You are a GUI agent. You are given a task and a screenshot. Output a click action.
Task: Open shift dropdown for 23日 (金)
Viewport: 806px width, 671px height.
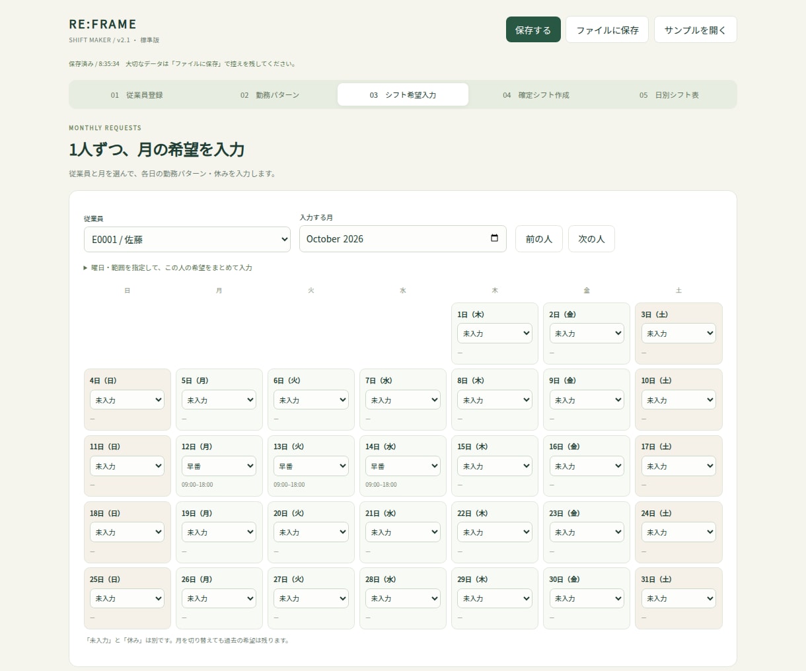[x=587, y=532]
